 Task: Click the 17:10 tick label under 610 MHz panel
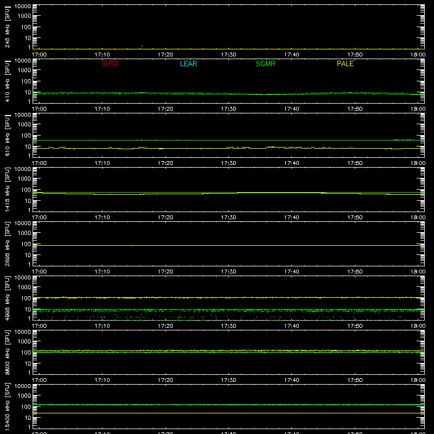tap(102, 163)
